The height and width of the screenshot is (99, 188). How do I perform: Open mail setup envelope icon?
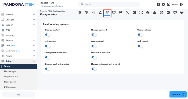pyautogui.click(x=114, y=12)
